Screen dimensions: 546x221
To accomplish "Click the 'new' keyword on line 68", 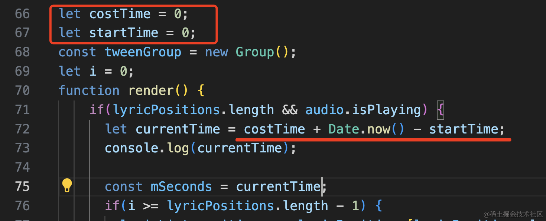I will [217, 52].
